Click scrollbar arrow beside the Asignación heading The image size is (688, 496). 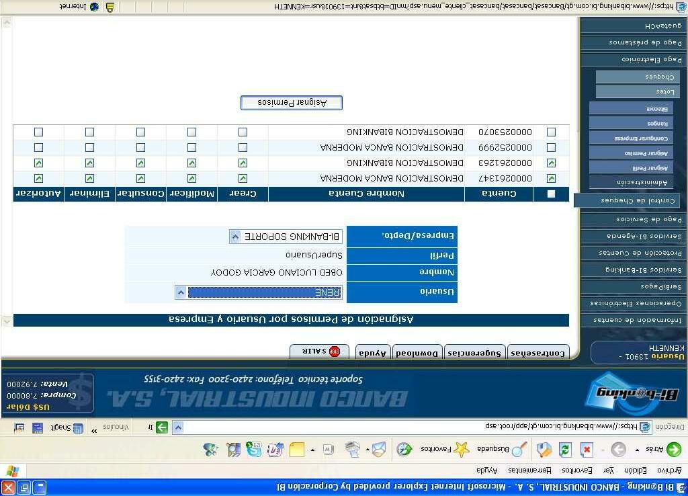tap(7, 321)
